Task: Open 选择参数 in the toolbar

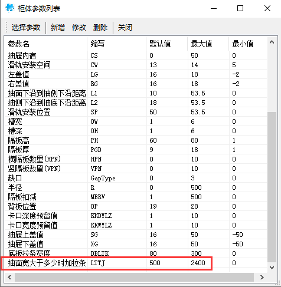Action: click(x=26, y=28)
